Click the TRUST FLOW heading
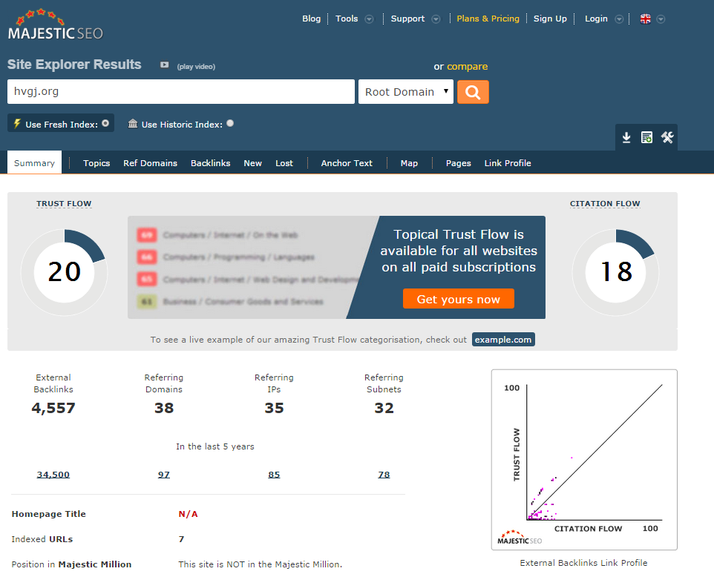This screenshot has width=714, height=577. [65, 203]
